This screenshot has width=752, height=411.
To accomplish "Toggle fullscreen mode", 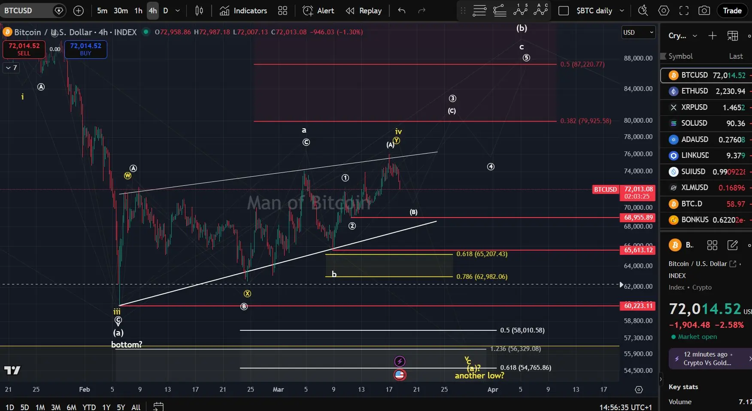I will [684, 11].
